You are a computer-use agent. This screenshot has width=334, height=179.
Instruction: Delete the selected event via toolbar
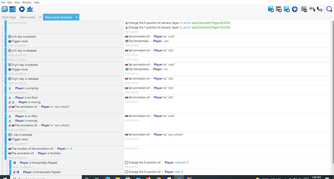304,9
